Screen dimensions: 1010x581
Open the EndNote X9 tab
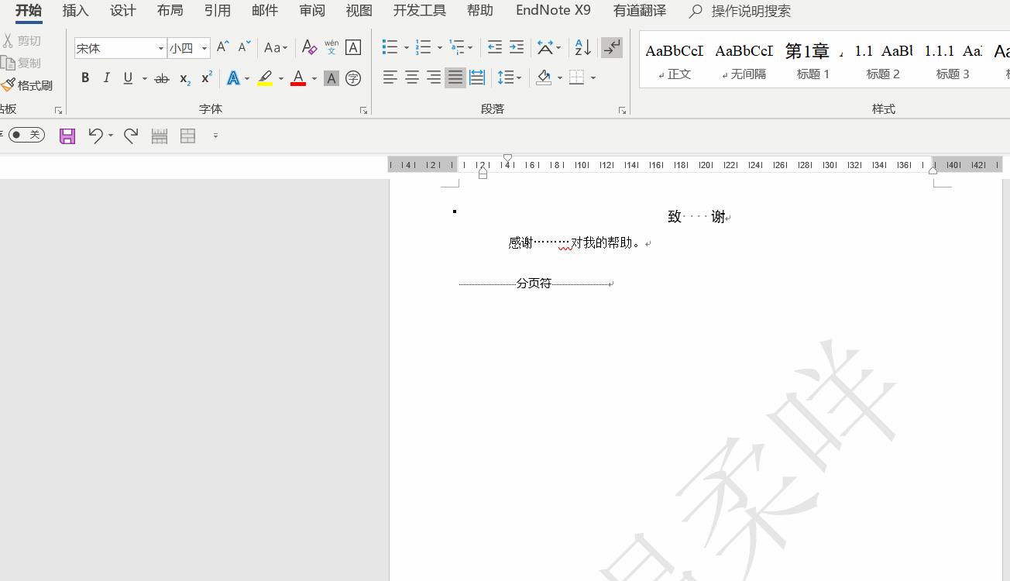(552, 11)
